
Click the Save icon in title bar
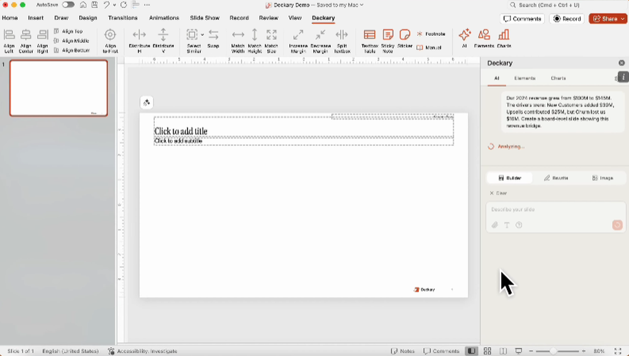pyautogui.click(x=94, y=5)
